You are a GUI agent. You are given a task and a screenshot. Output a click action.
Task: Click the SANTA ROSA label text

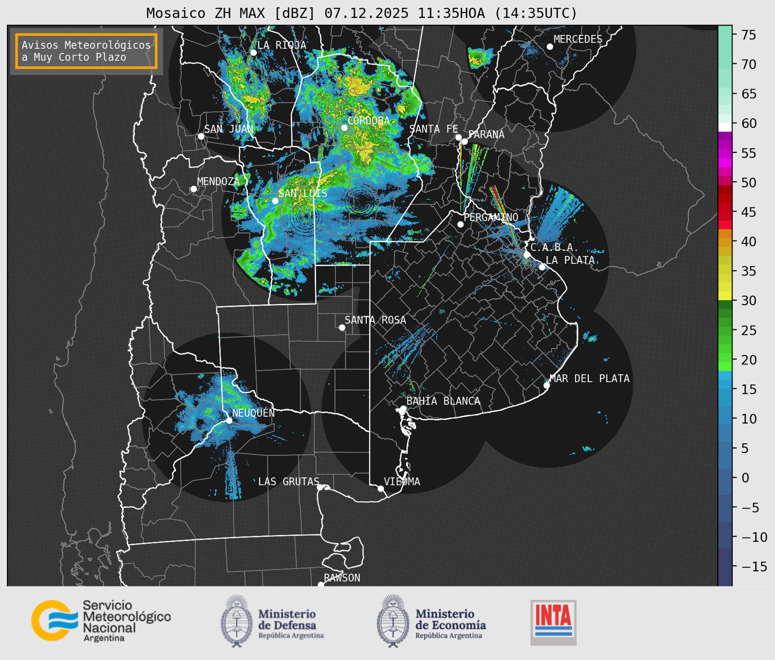pos(375,320)
